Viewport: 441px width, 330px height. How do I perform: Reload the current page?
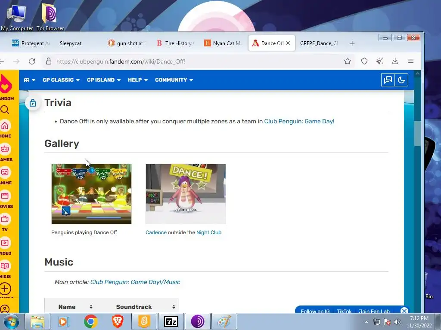point(32,61)
